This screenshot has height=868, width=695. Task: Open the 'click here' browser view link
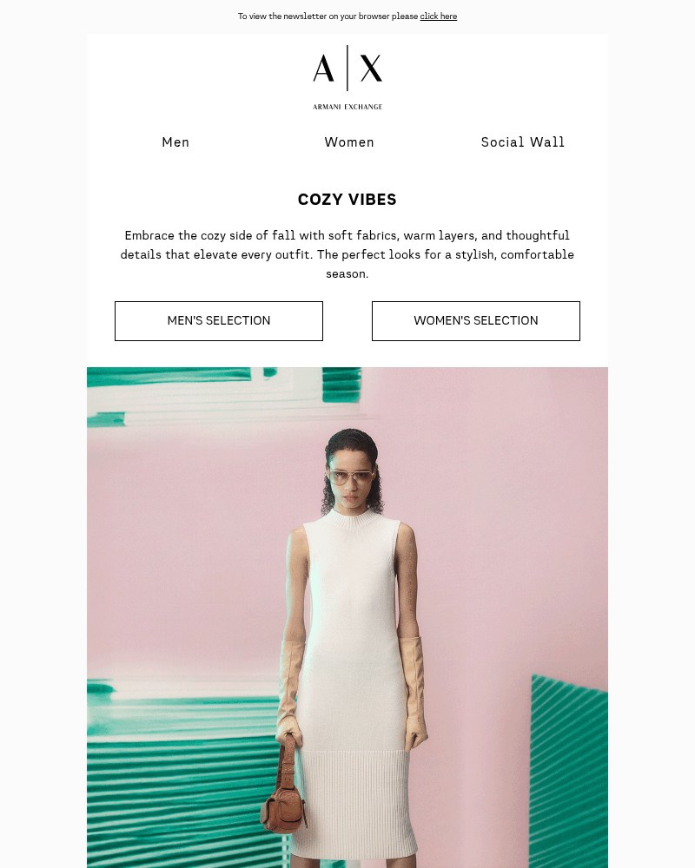click(x=439, y=16)
